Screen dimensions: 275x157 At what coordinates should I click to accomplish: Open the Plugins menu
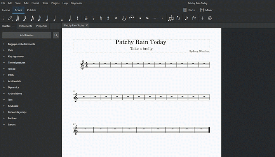click(x=55, y=3)
